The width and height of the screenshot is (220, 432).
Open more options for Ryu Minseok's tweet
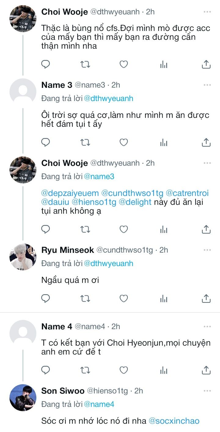[x=207, y=250]
